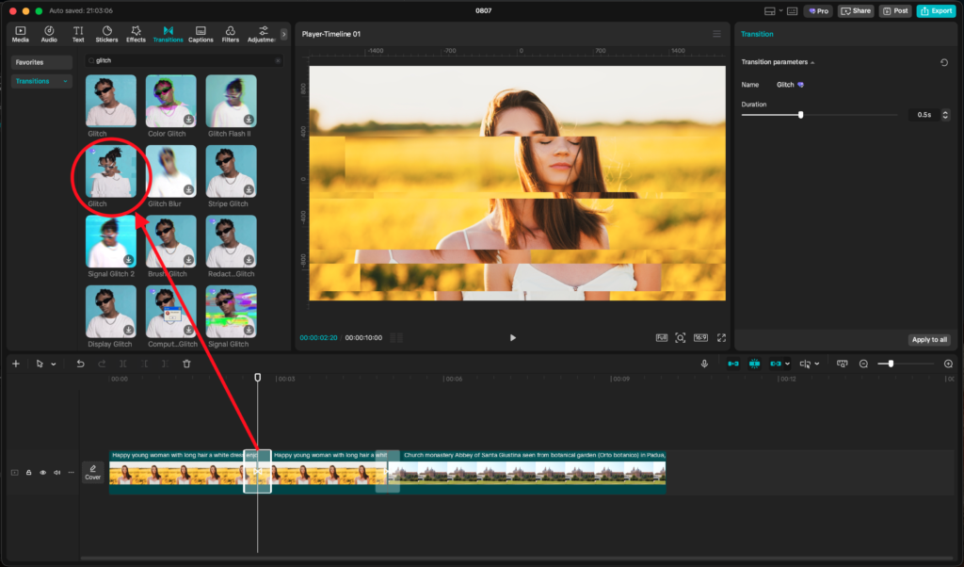
Task: Open the 16:9 aspect ratio selector
Action: tap(700, 337)
